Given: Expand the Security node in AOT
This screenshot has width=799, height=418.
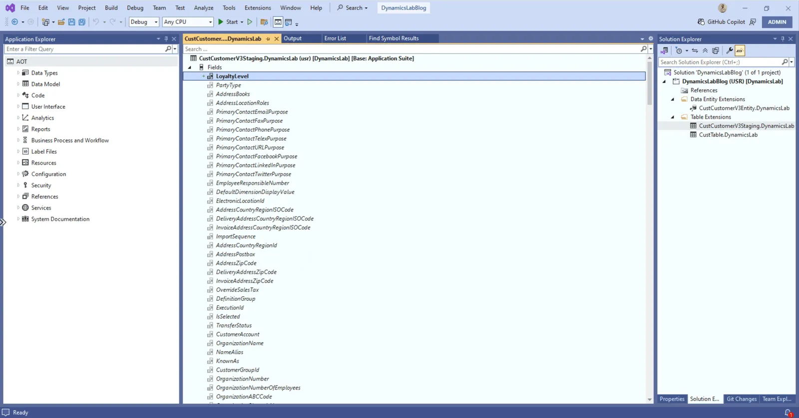Looking at the screenshot, I should coord(18,185).
